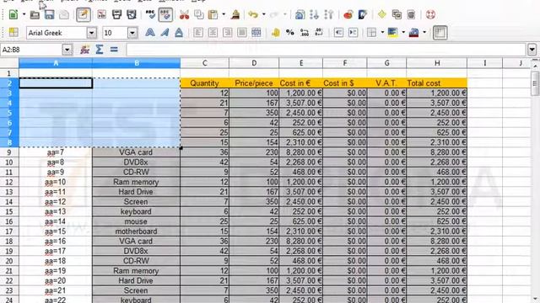Image resolution: width=540 pixels, height=303 pixels.
Task: Run the spelling check
Action: pyautogui.click(x=150, y=15)
